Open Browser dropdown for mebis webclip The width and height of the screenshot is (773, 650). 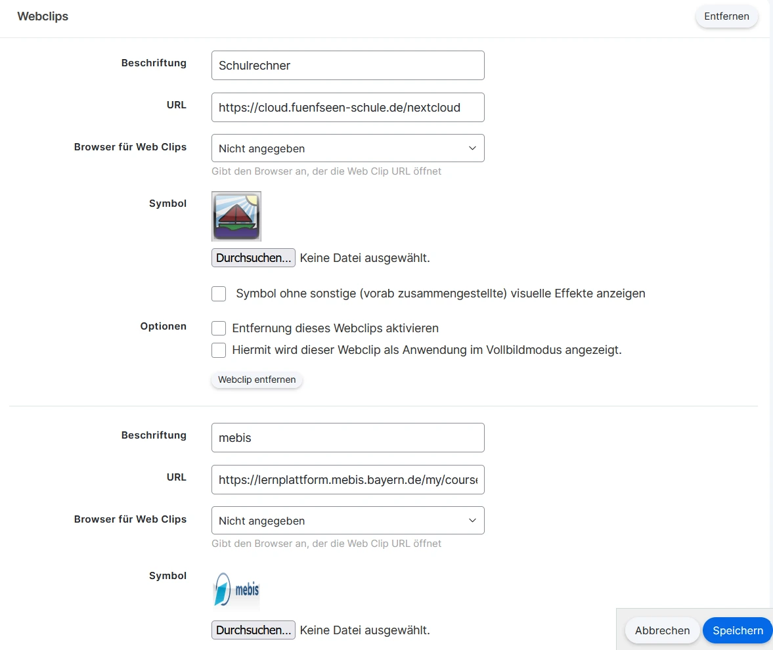(347, 521)
